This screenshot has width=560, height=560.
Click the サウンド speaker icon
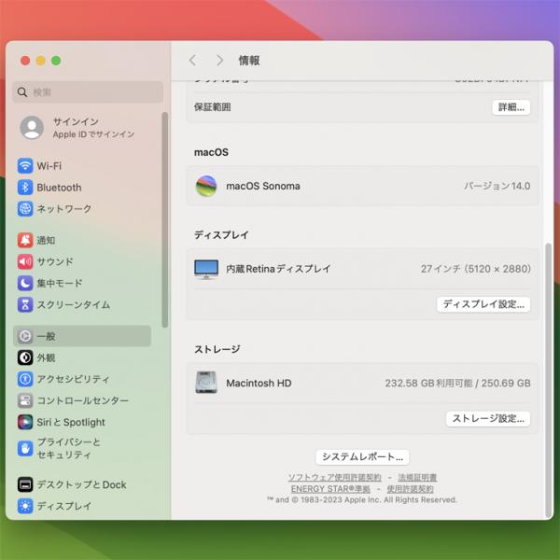(25, 261)
